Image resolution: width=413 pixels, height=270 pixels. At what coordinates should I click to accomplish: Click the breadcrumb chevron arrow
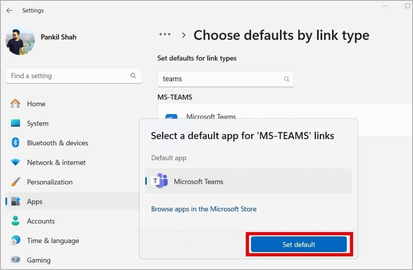184,35
